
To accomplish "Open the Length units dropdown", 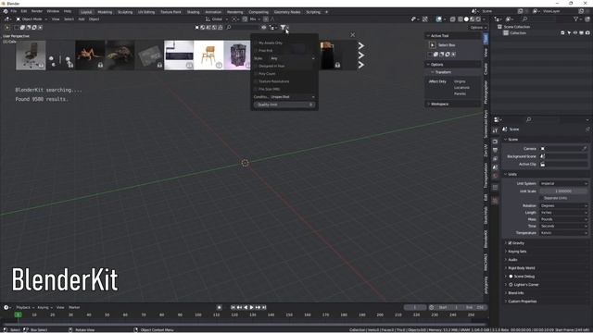I will pyautogui.click(x=563, y=213).
